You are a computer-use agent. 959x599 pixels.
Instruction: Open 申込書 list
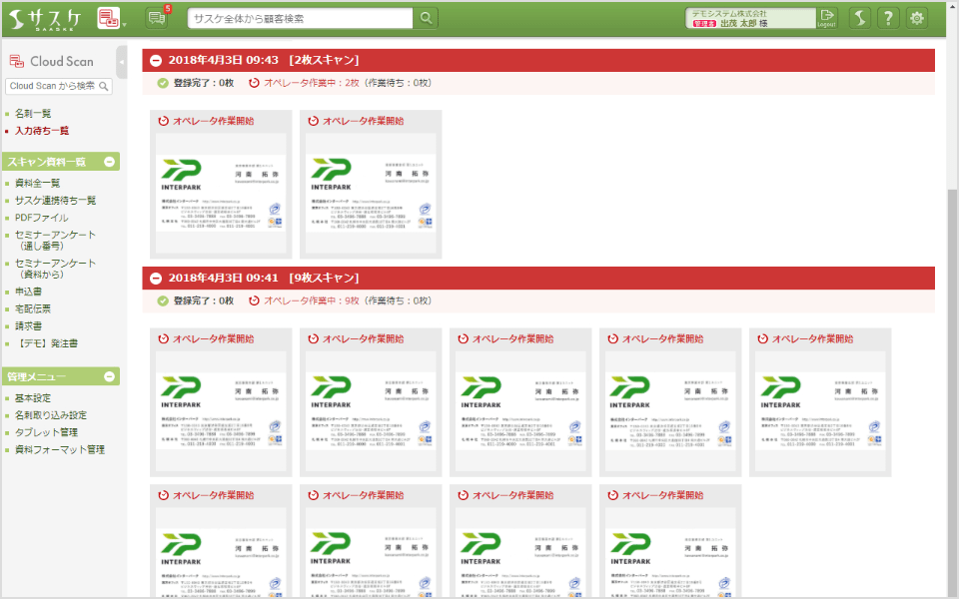tap(28, 292)
